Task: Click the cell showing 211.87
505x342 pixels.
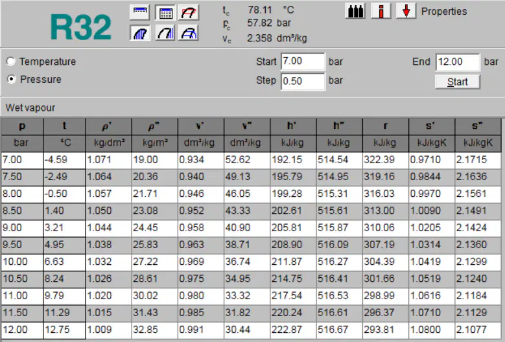Action: pos(293,262)
